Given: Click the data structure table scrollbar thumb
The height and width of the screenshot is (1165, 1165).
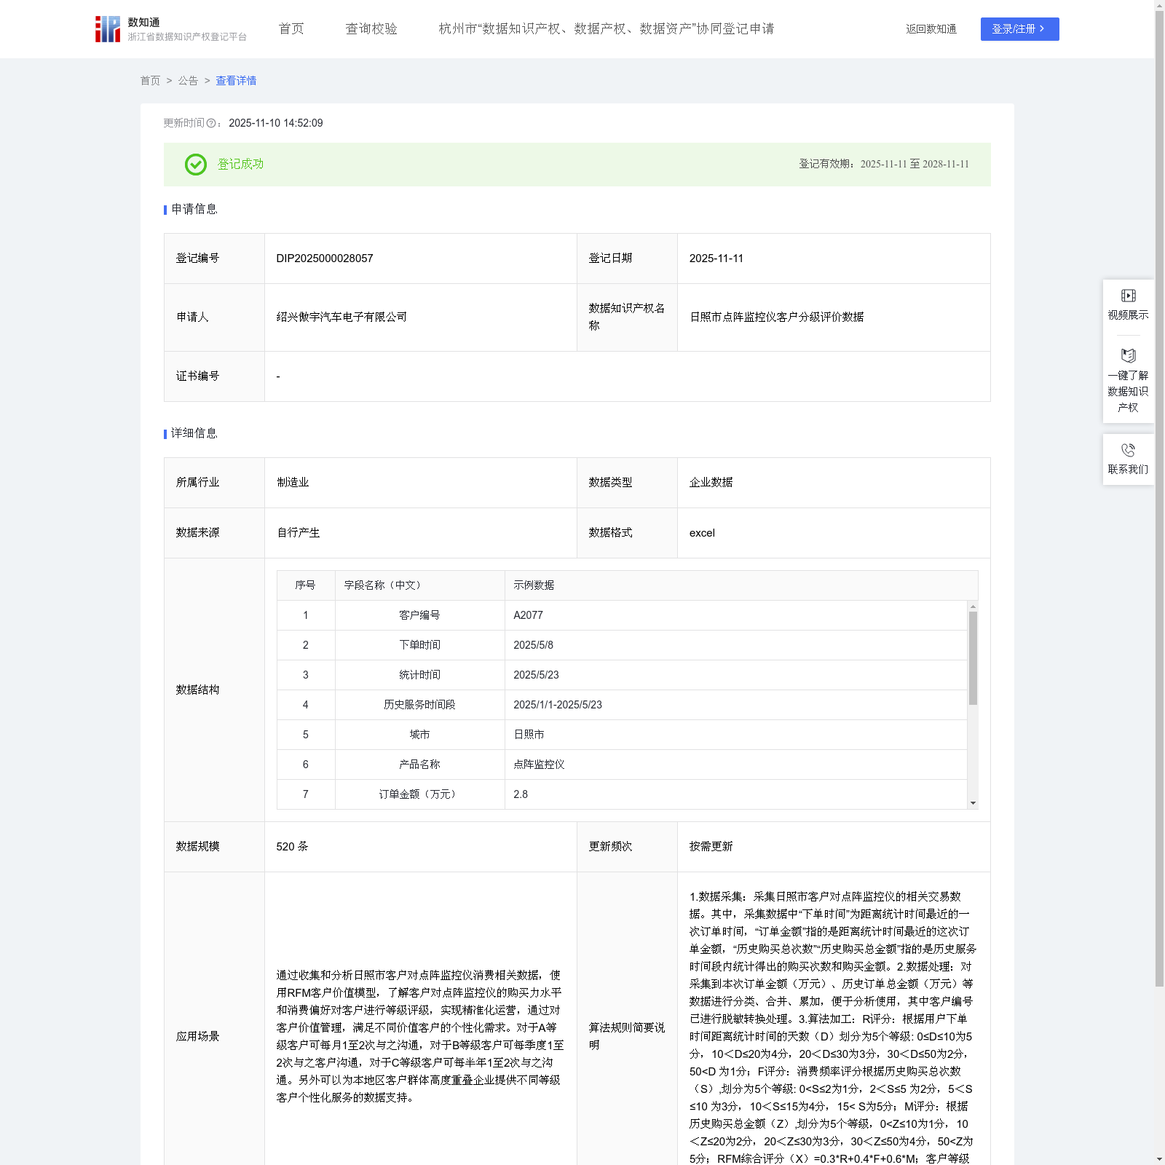Looking at the screenshot, I should coord(973,658).
